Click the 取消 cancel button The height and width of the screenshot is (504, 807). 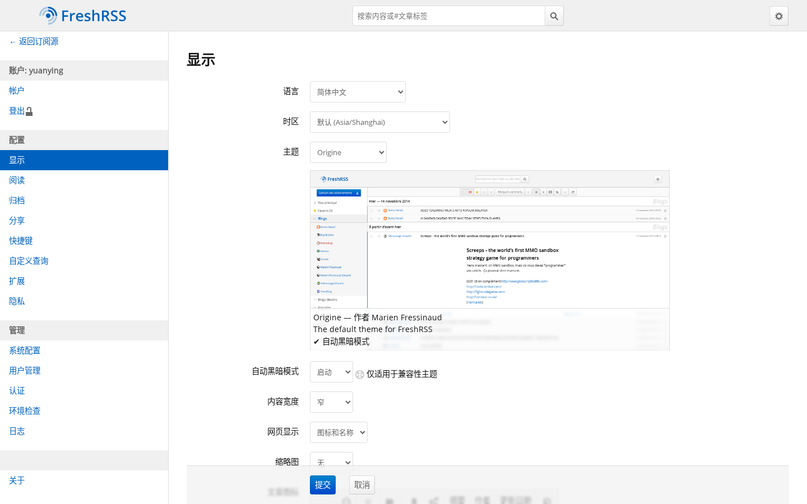(362, 485)
